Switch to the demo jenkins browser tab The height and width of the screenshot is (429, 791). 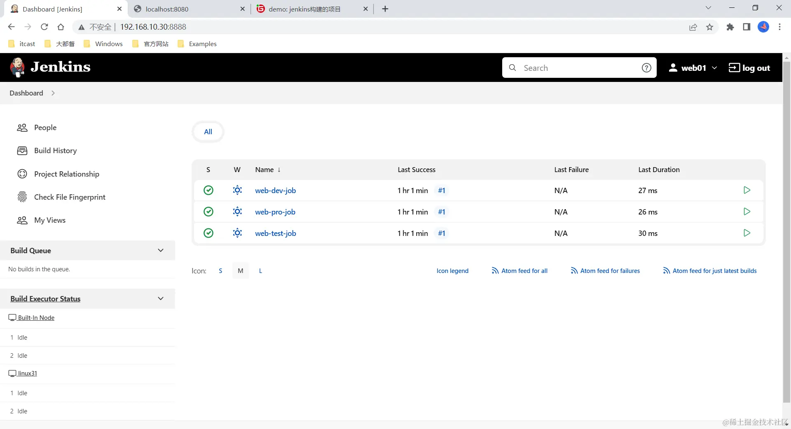tap(312, 9)
